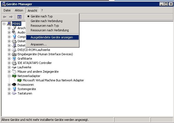
Task: Select Ressourcen nach Typ view
Action: (x=52, y=26)
